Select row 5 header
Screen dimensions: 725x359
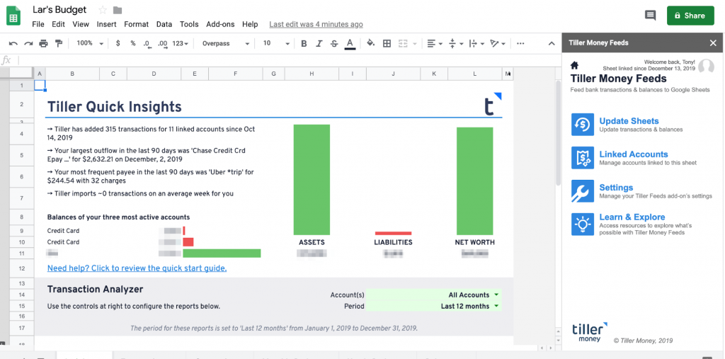click(x=22, y=155)
